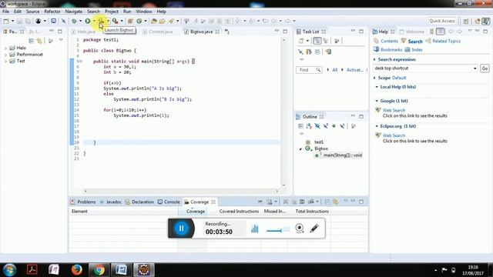Toggle Hide Static Members in Outline toolbar
Viewport: 493px width, 277px height.
pos(326,126)
